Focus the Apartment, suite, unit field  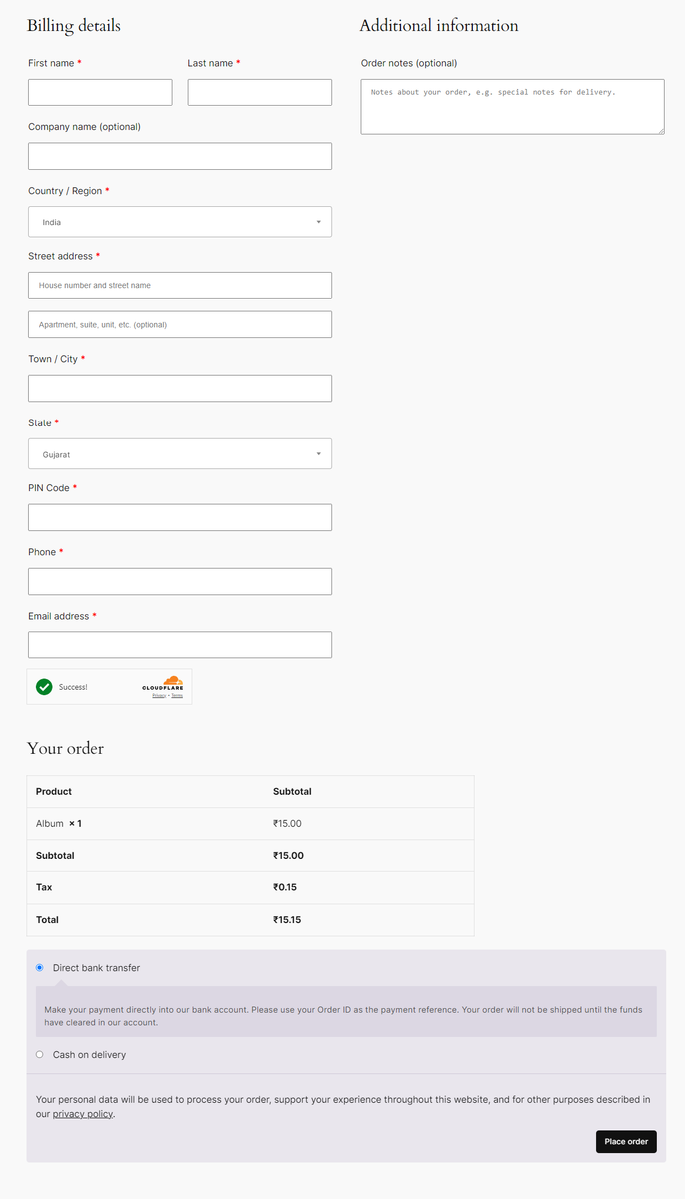click(180, 325)
